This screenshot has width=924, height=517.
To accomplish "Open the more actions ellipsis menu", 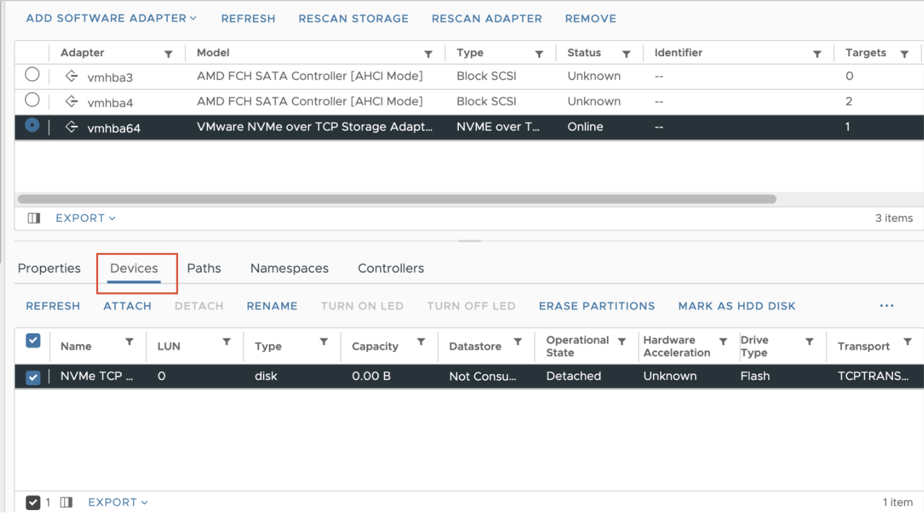I will [886, 306].
